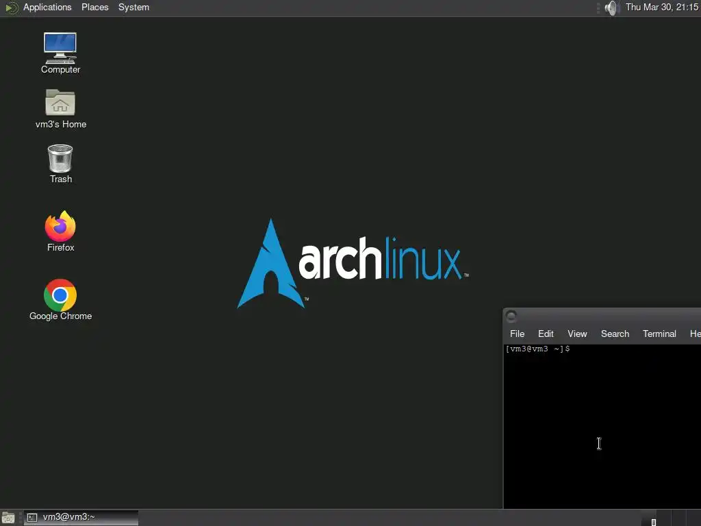Select the vm3@vm3:~ taskbar button
701x526 pixels.
(81, 518)
